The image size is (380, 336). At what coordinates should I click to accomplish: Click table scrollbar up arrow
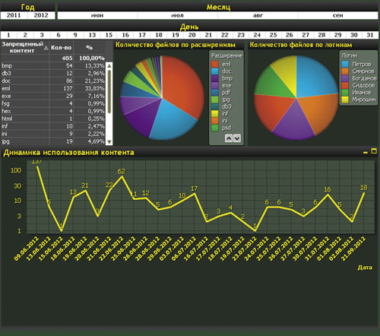[x=109, y=66]
